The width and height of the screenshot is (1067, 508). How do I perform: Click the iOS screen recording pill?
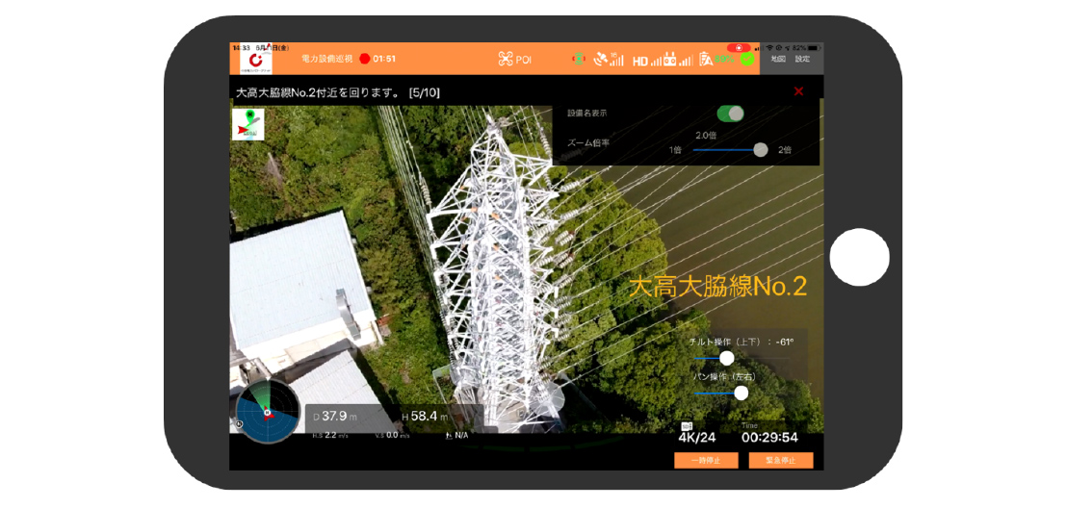pyautogui.click(x=739, y=47)
